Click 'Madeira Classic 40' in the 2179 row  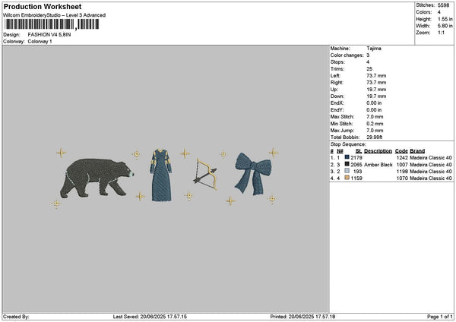(431, 157)
